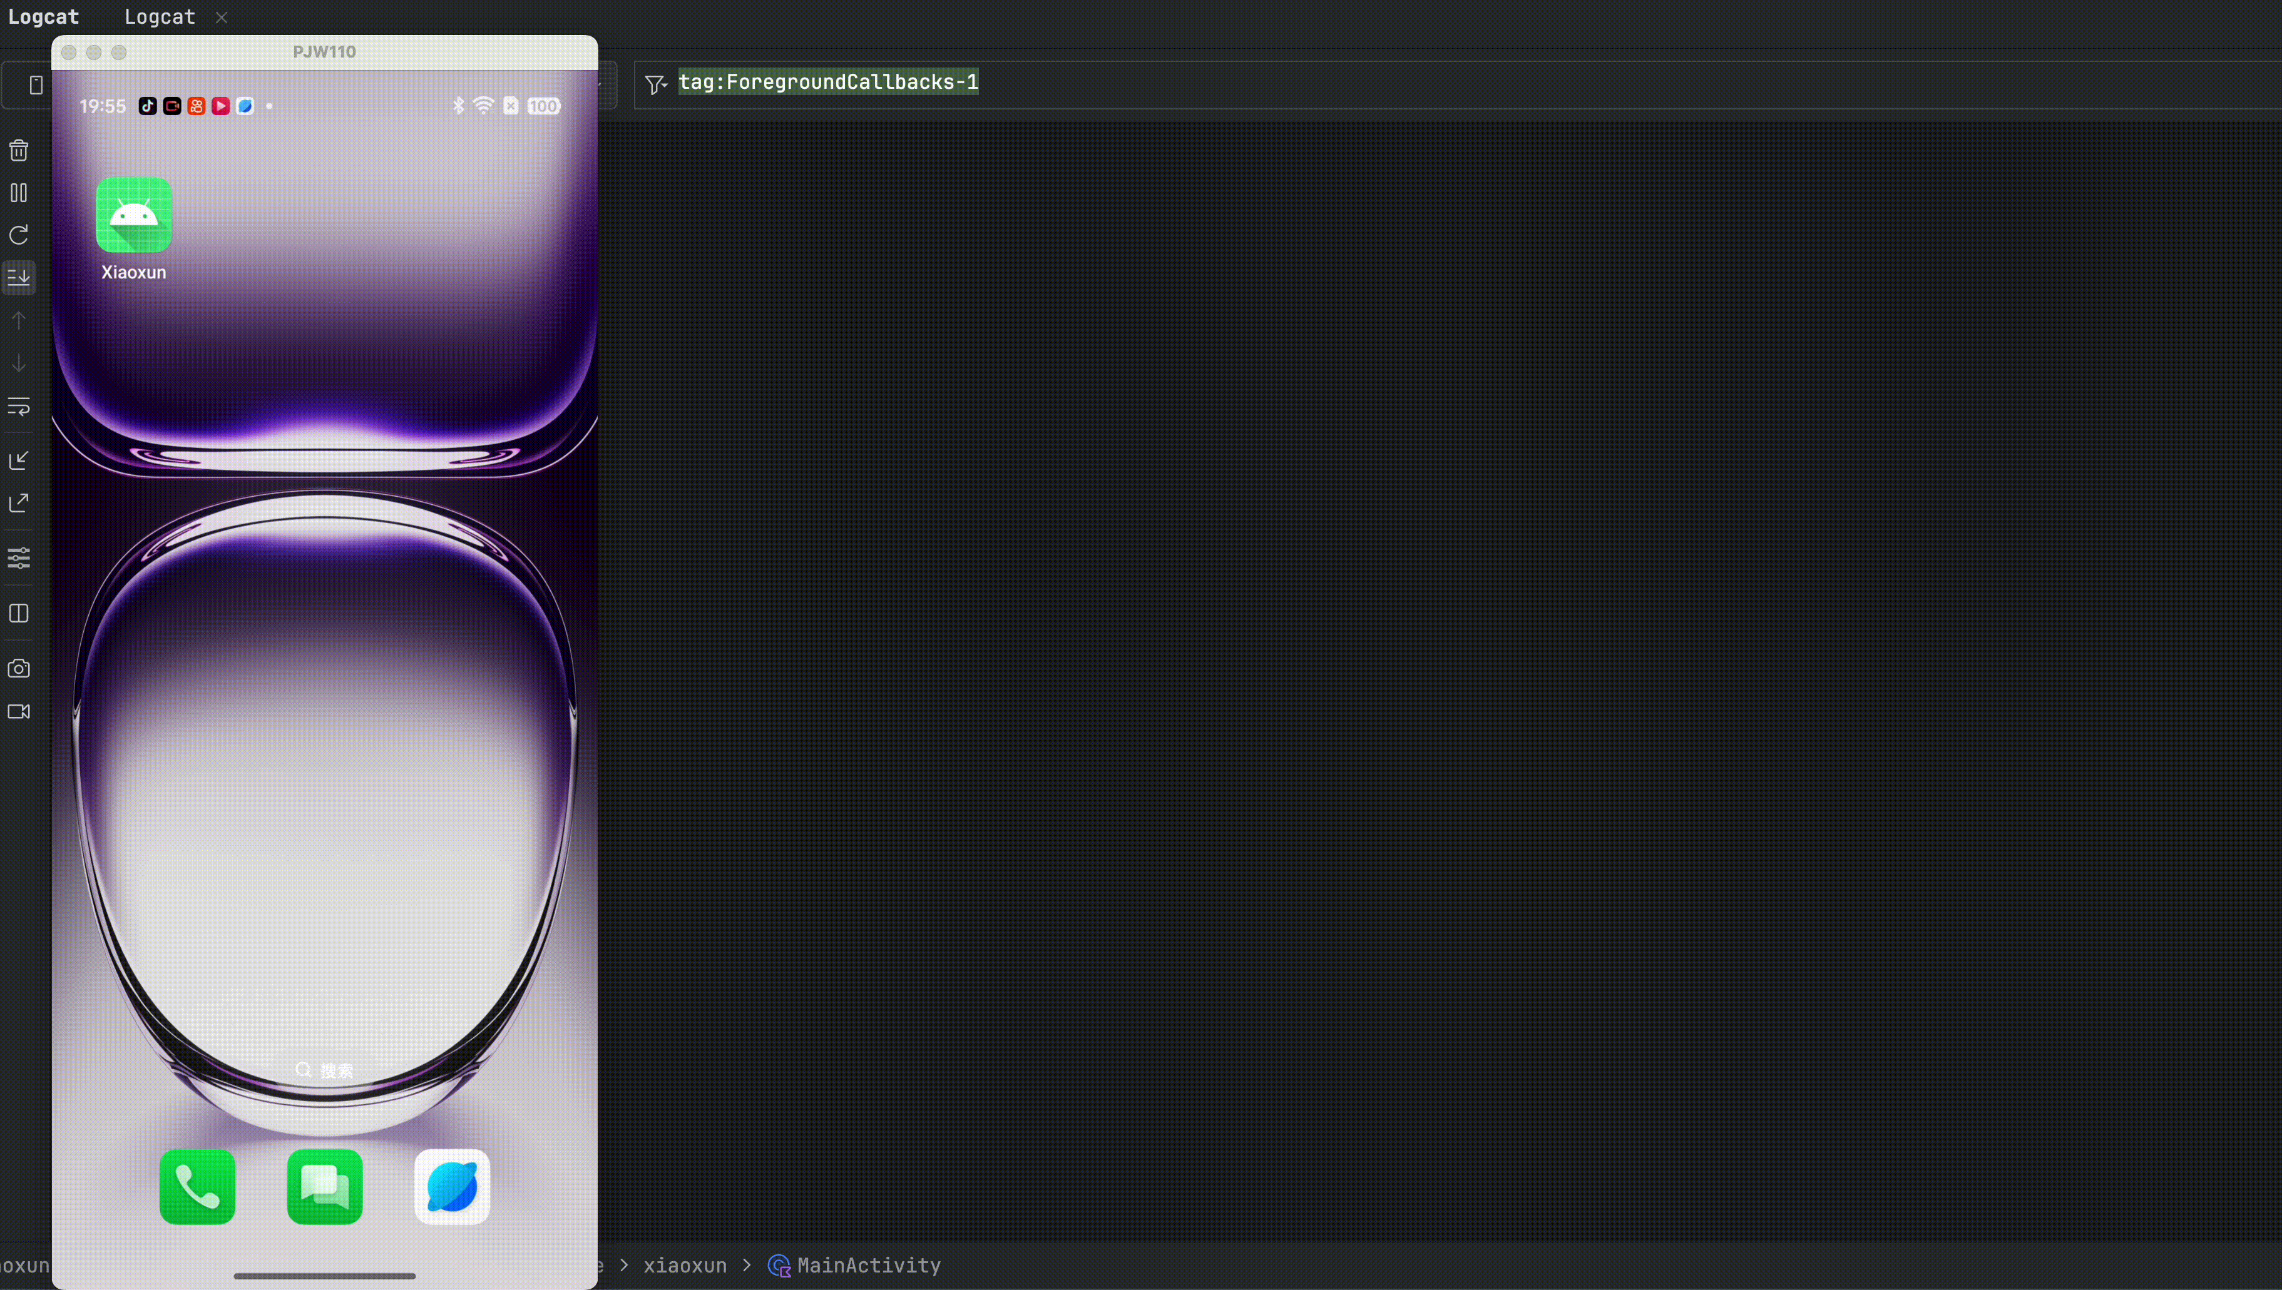Viewport: 2282px width, 1290px height.
Task: Take a device screenshot
Action: [x=19, y=668]
